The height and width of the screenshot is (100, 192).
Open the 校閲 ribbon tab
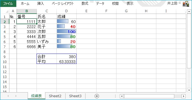(115, 4)
